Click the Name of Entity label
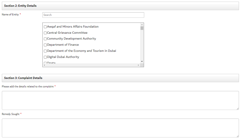240x140 pixels. click(10, 15)
